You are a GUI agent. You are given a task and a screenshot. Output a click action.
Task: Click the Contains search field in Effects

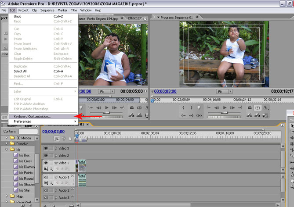(28, 131)
